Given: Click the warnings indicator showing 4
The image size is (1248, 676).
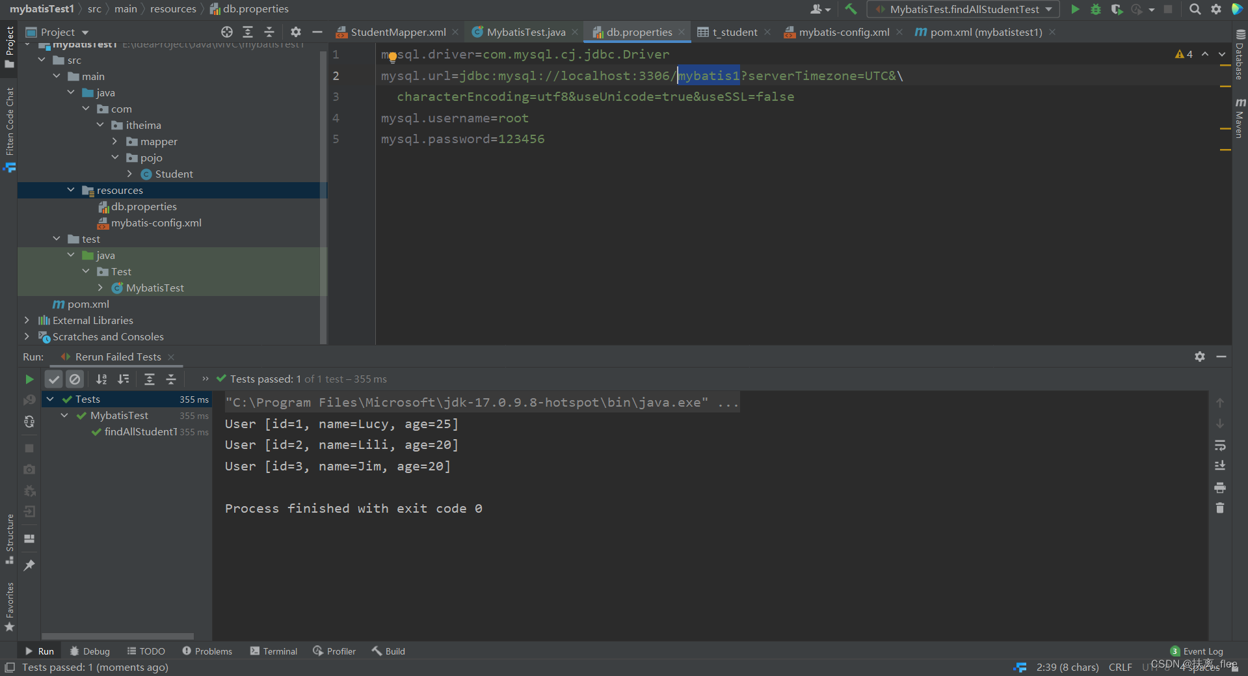Looking at the screenshot, I should click(1184, 54).
